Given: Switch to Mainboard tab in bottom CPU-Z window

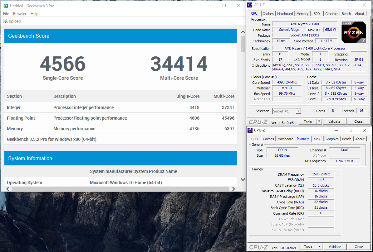Looking at the screenshot, I should click(x=285, y=139).
